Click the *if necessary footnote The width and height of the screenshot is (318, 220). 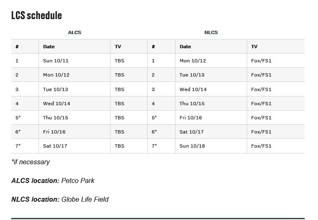pyautogui.click(x=30, y=162)
